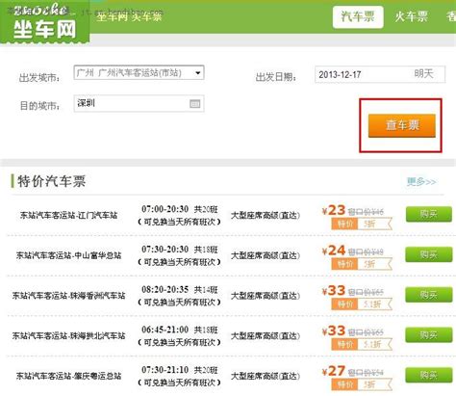Buy ticket for 珠海拱北汽车站 route
Viewport: 456px width, 396px height.
pos(429,335)
